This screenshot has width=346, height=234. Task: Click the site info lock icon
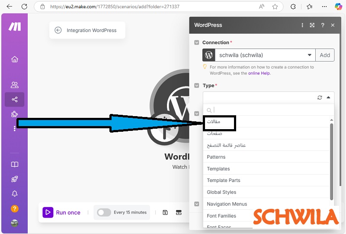pos(42,6)
